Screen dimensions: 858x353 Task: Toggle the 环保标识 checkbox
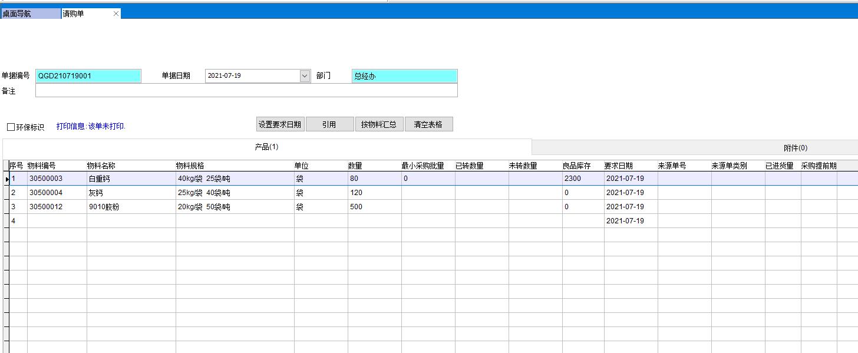pyautogui.click(x=11, y=127)
